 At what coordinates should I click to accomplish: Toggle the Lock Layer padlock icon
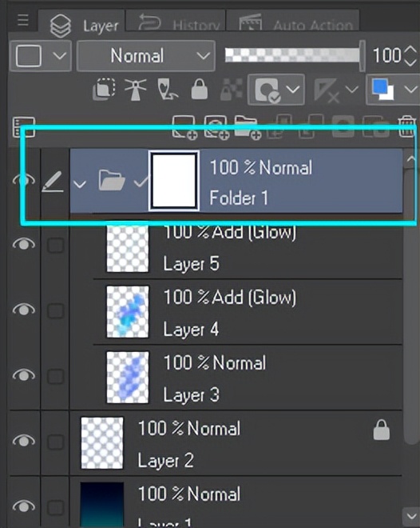[200, 90]
